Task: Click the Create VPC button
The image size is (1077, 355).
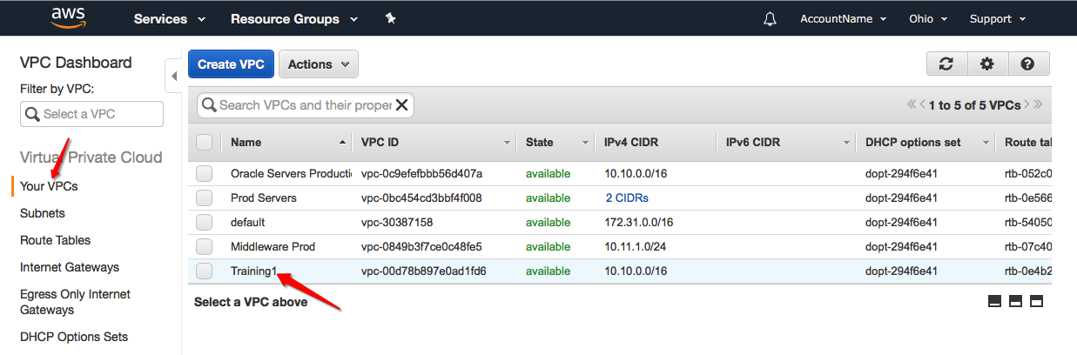Action: tap(231, 64)
